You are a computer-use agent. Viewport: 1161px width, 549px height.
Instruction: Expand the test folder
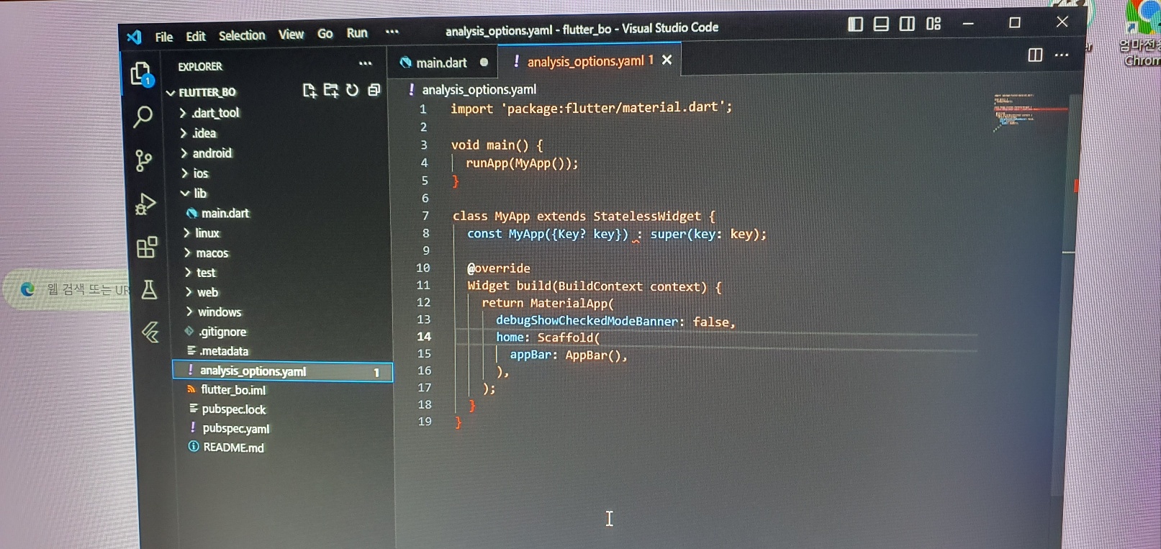(x=206, y=273)
